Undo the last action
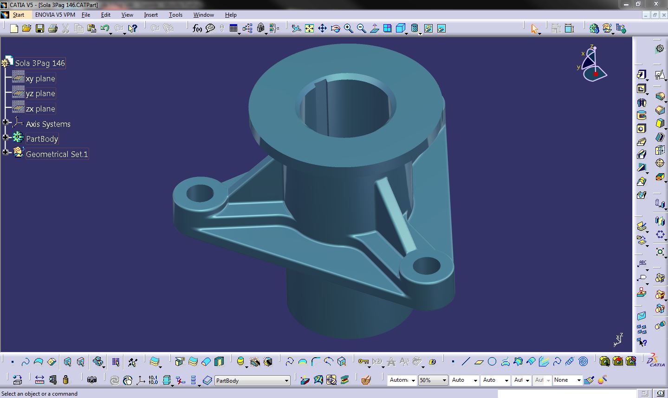668x398 pixels. (x=104, y=29)
